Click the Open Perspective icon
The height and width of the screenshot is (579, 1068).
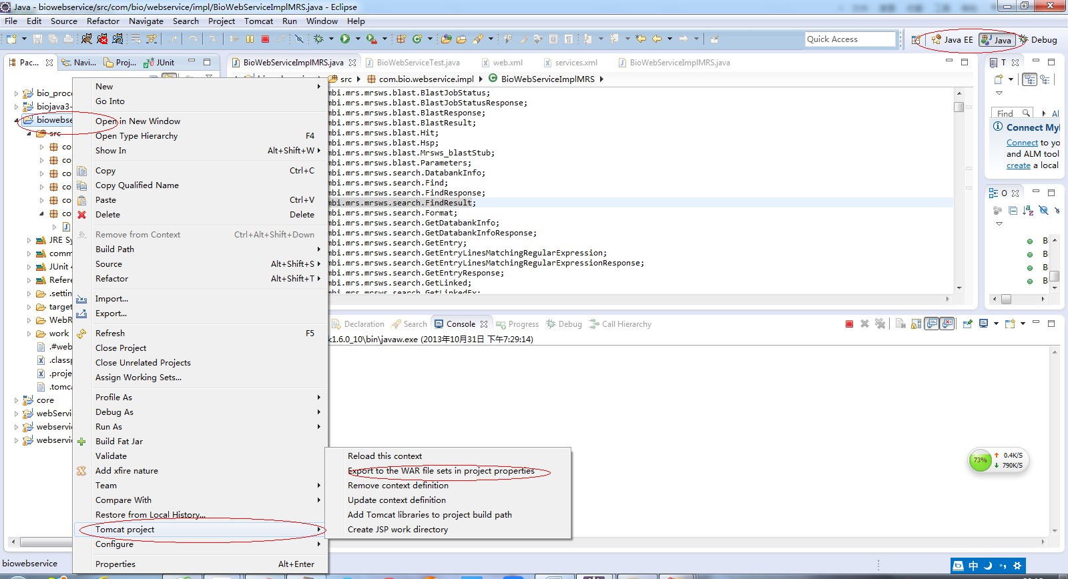[916, 40]
